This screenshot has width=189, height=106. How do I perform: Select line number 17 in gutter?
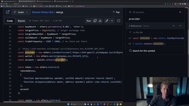10,52
